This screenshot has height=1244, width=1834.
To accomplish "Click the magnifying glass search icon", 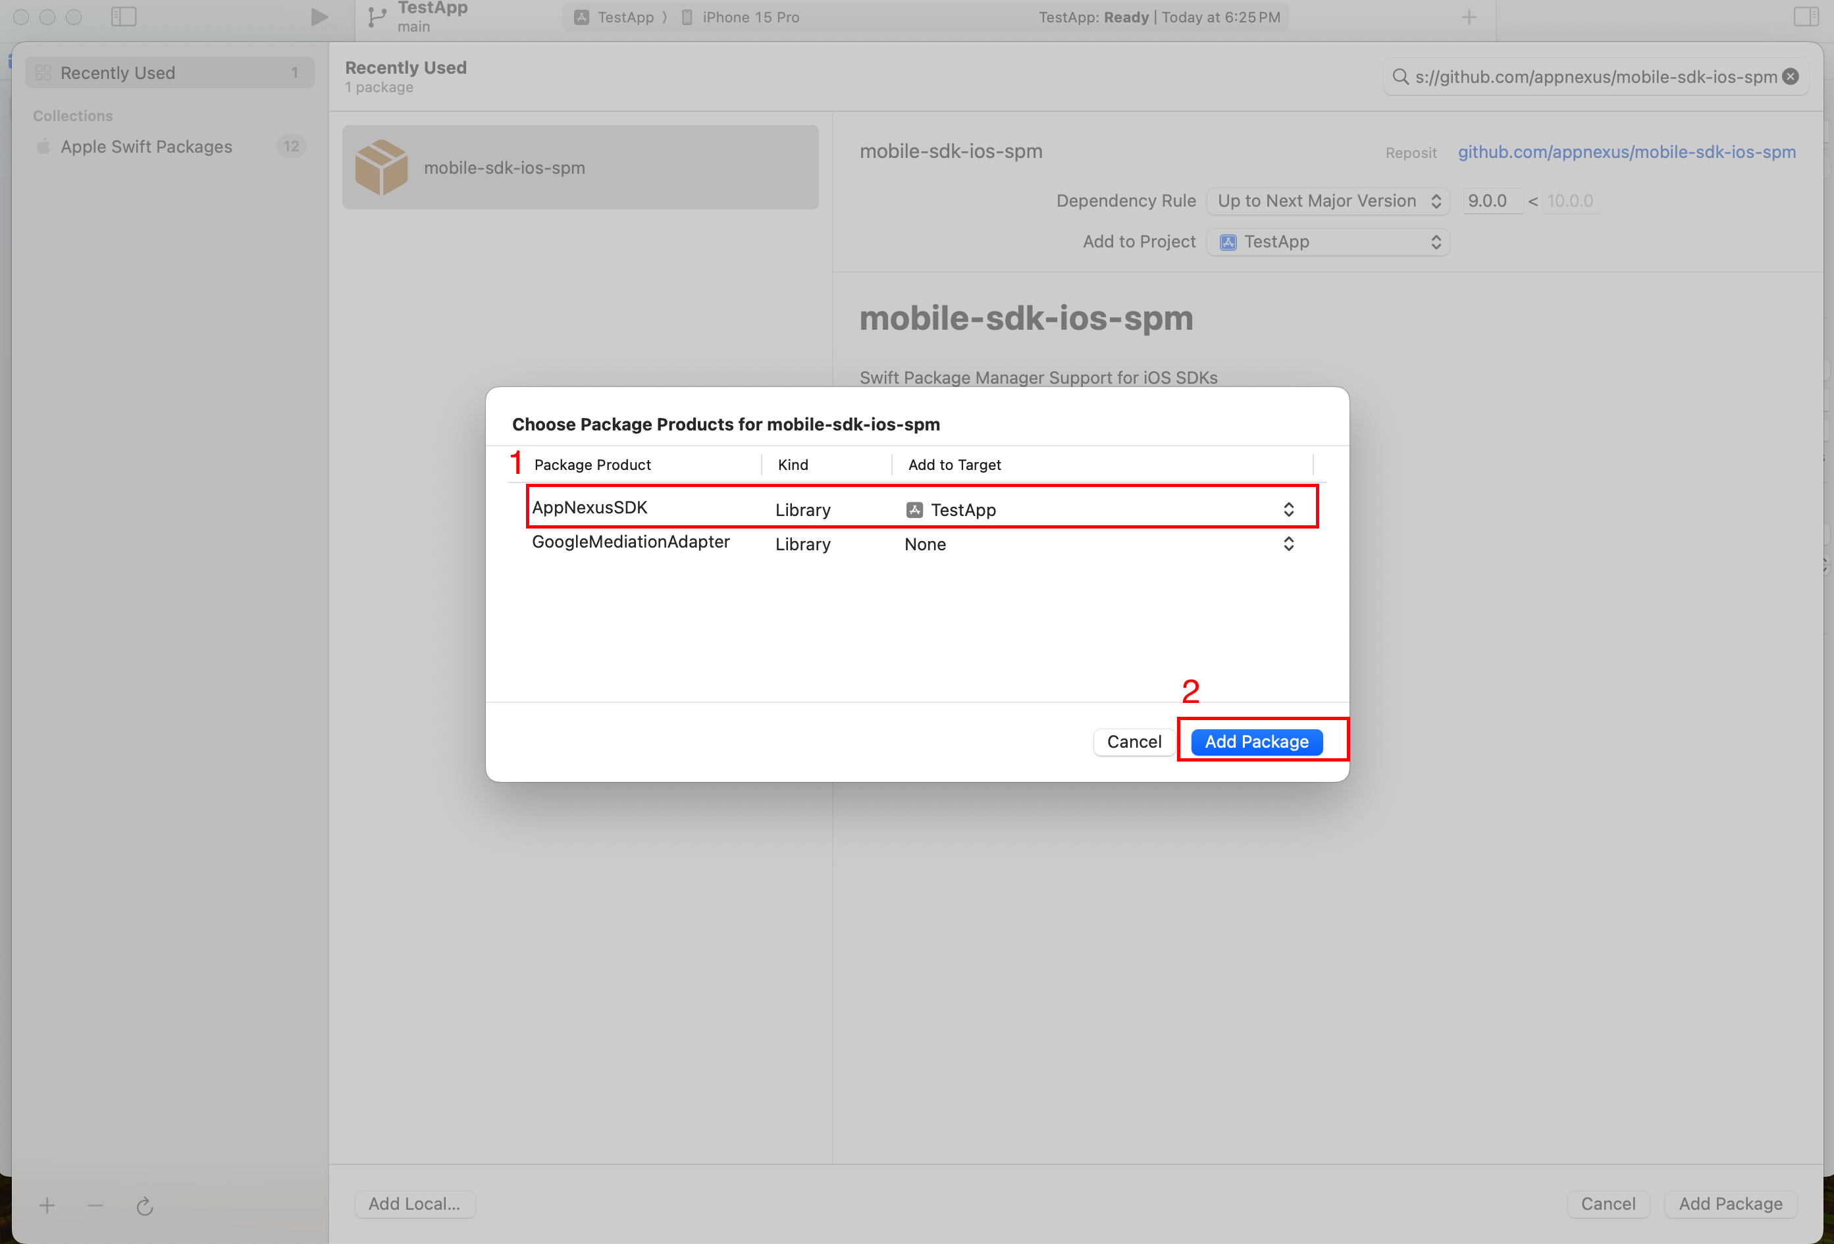I will [x=1400, y=76].
